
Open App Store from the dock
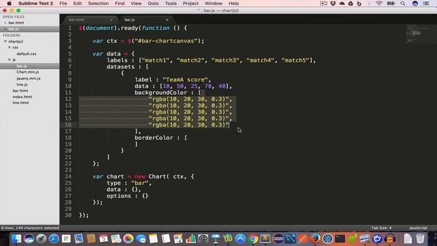(240, 238)
